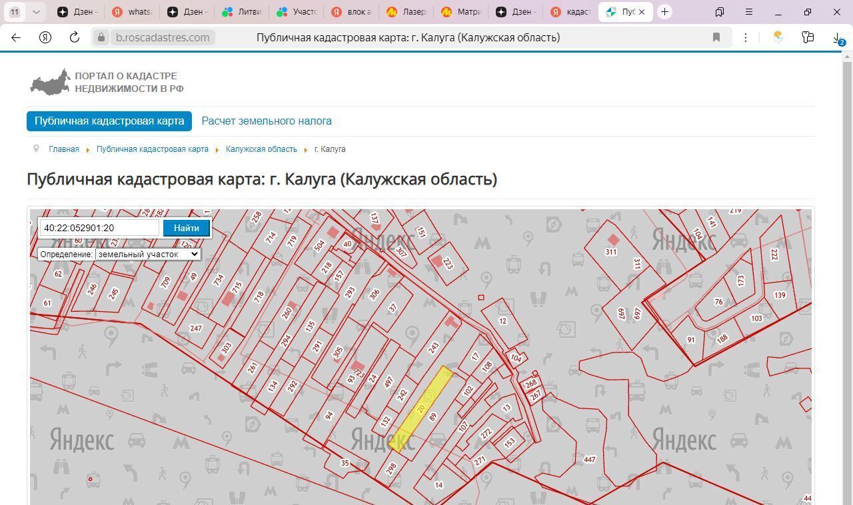Switch to the whats tab

[133, 12]
